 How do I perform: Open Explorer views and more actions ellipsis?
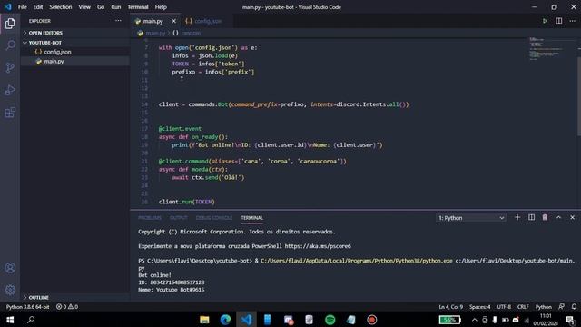tap(118, 21)
